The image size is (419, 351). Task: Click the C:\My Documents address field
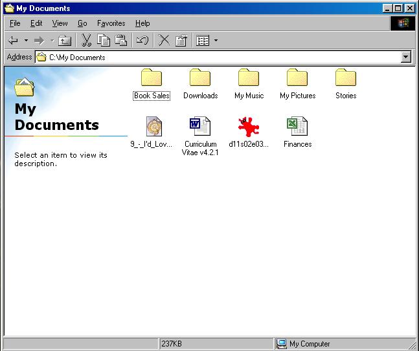click(218, 57)
